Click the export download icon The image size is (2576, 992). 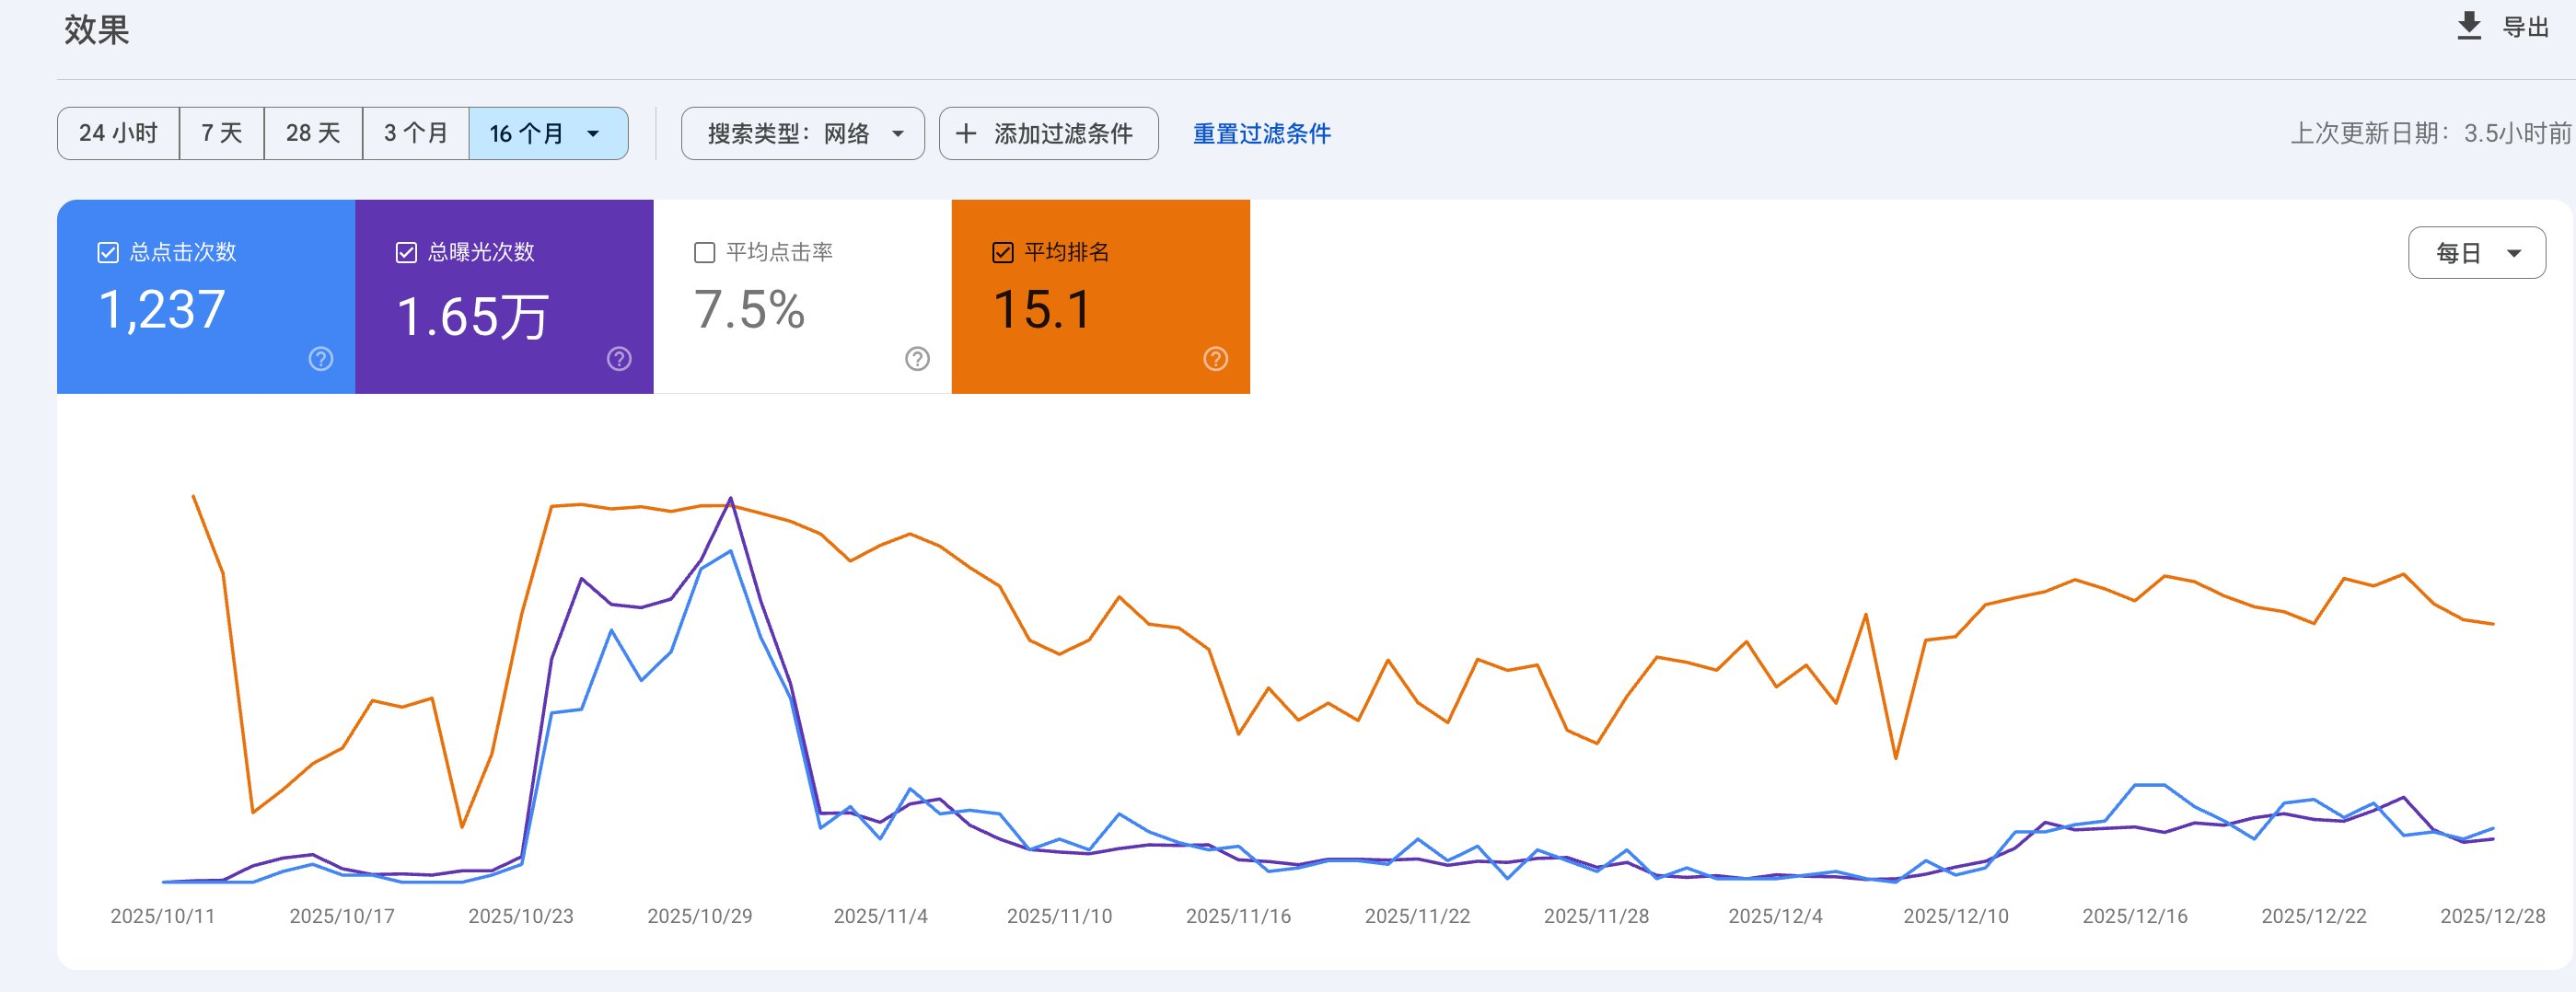click(2469, 26)
